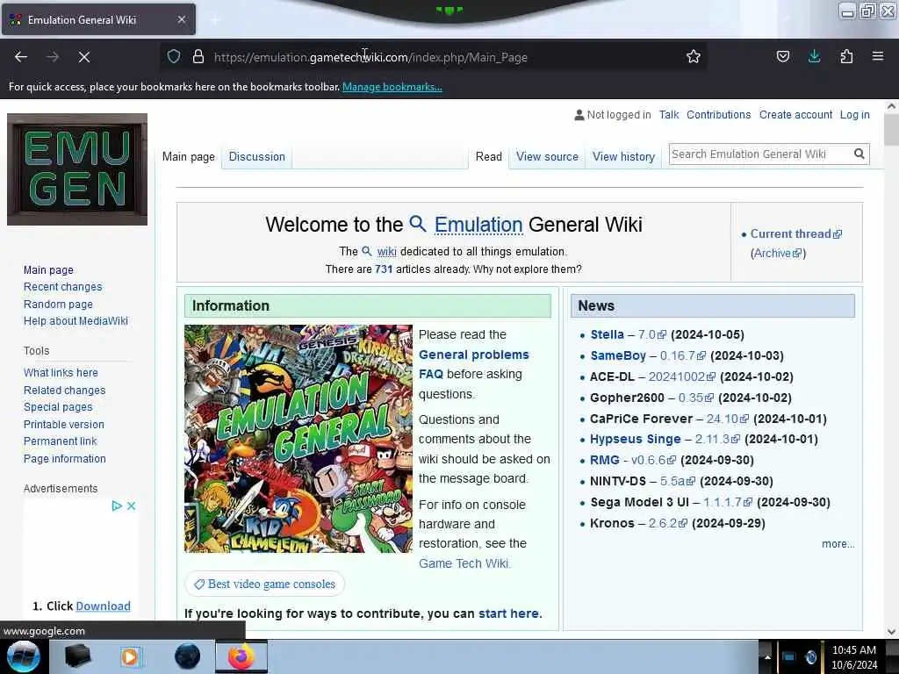Open Kronos version 2.6.2 link

[667, 523]
